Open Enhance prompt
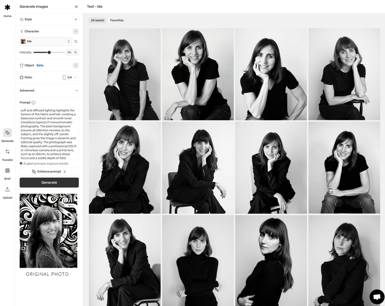Image resolution: width=385 pixels, height=306 pixels. (x=49, y=171)
